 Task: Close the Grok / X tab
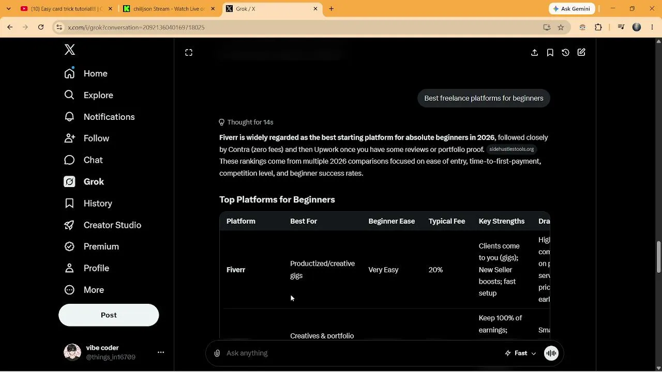[315, 9]
